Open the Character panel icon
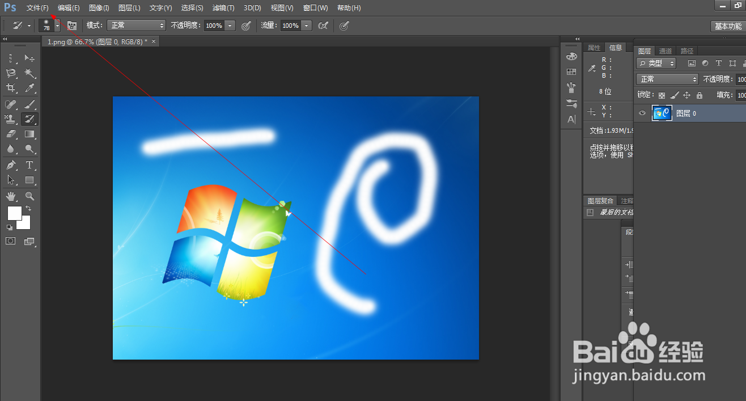 pos(571,119)
